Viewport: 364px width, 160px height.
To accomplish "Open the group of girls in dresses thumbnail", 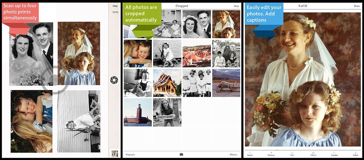I will coord(197,83).
